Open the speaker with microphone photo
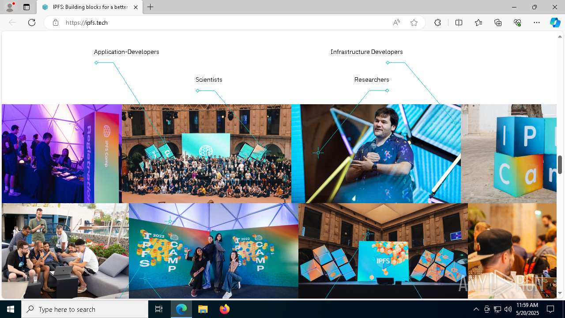565x318 pixels. click(376, 154)
